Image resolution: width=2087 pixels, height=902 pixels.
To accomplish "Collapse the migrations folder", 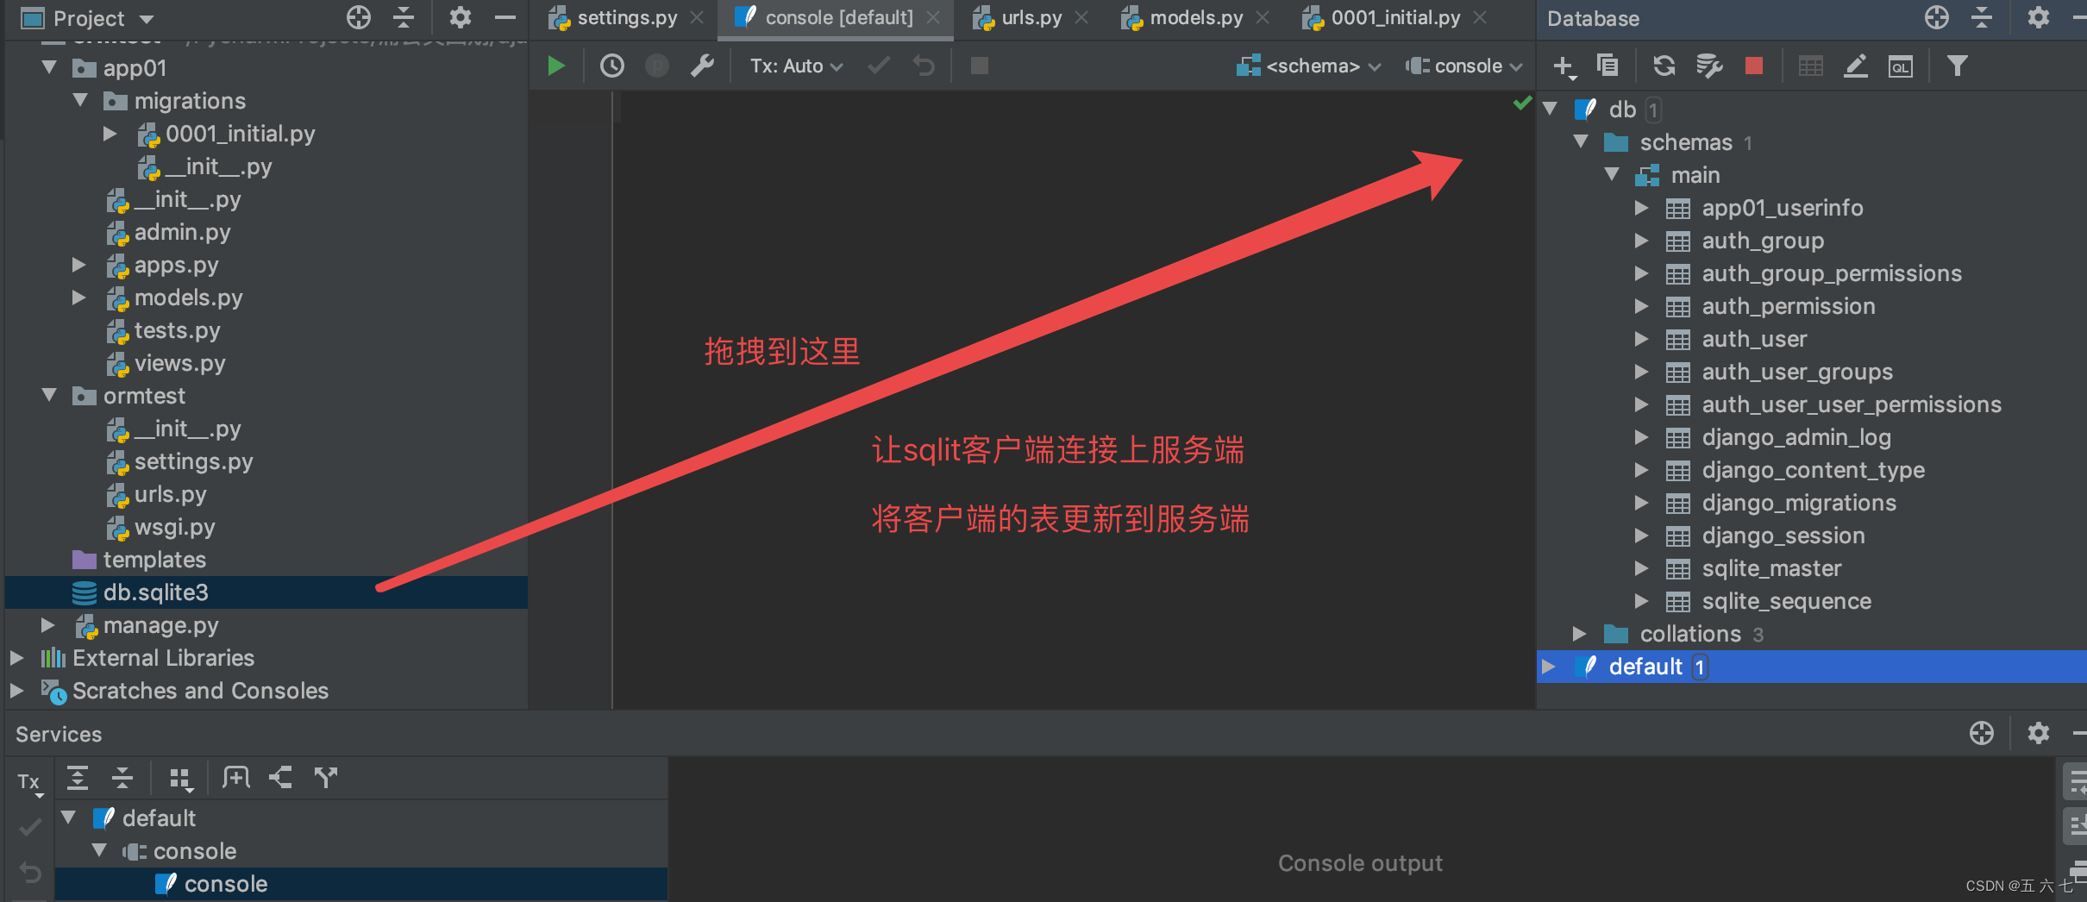I will [80, 100].
